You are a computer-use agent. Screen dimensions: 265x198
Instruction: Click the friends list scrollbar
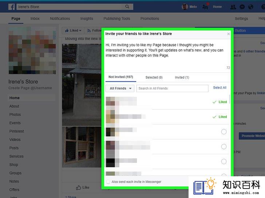tap(229, 99)
